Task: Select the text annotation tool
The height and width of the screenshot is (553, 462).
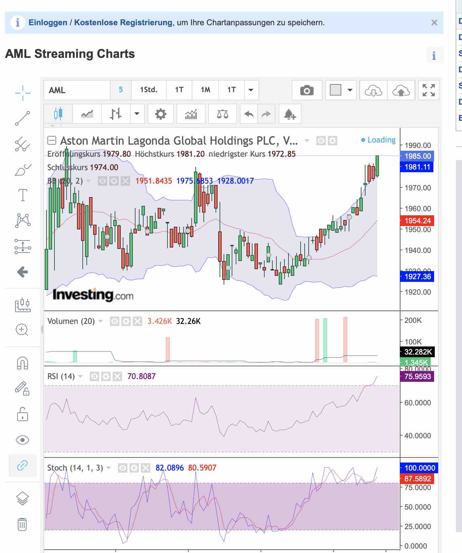Action: (23, 195)
